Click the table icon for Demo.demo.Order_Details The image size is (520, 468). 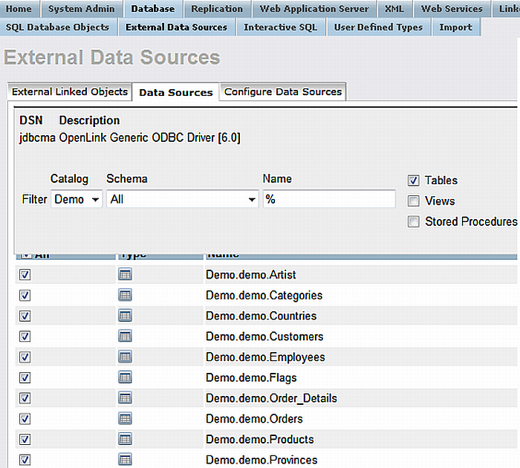[x=125, y=398]
